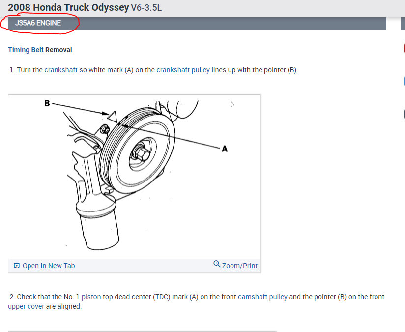Screen dimensions: 405x332
Task: Click the word Removal in the heading
Action: click(x=58, y=50)
